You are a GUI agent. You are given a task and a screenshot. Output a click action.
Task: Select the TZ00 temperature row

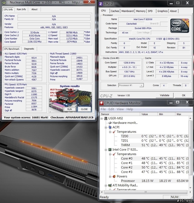[x=154, y=136]
